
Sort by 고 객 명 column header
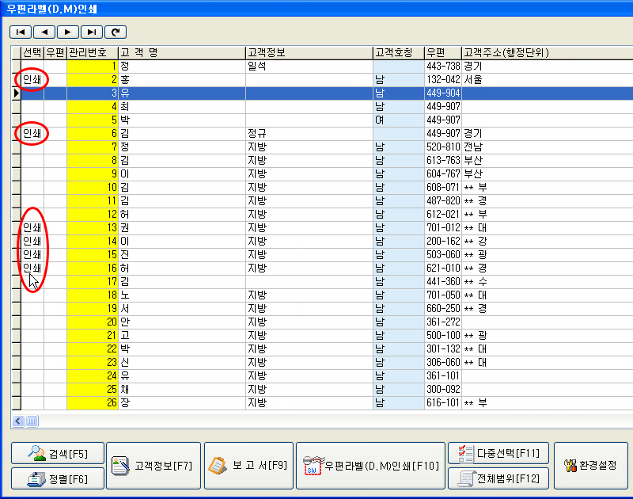[x=182, y=52]
